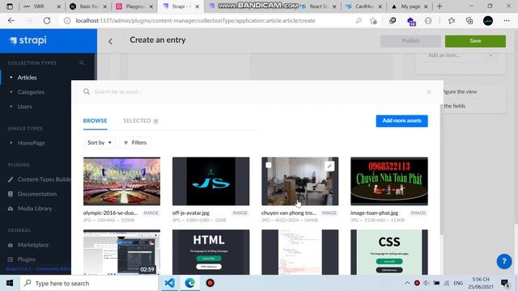Open the blue help question mark button
Viewport: 518px width, 291px height.
pyautogui.click(x=504, y=261)
